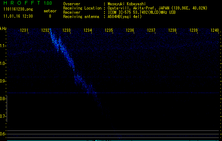
Task: Click the meteor label
Action: click(x=50, y=11)
